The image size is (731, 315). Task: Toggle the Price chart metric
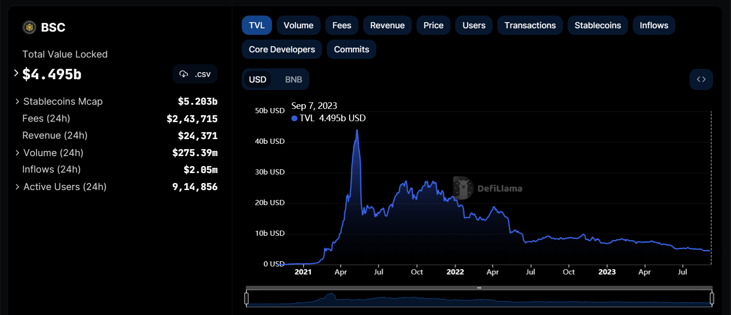pyautogui.click(x=433, y=25)
